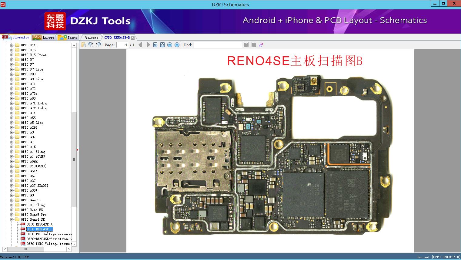This screenshot has height=260, width=461.
Task: Expand the OPPO A37 2DA077 folder
Action: (x=12, y=186)
